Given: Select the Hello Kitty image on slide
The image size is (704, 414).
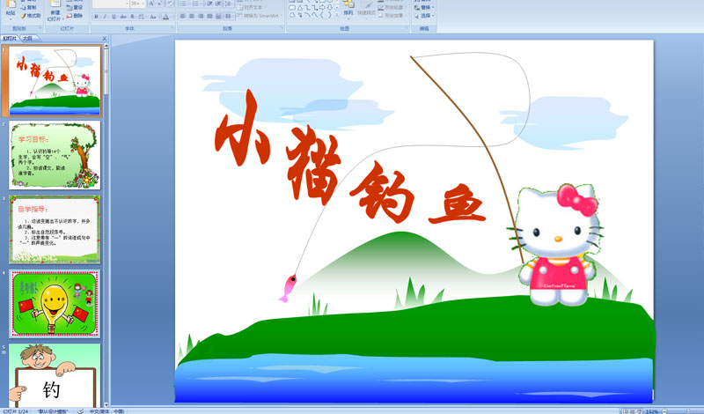Looking at the screenshot, I should click(557, 245).
